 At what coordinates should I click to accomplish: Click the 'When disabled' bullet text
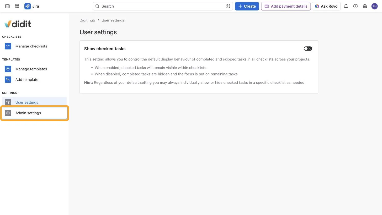pos(166,74)
